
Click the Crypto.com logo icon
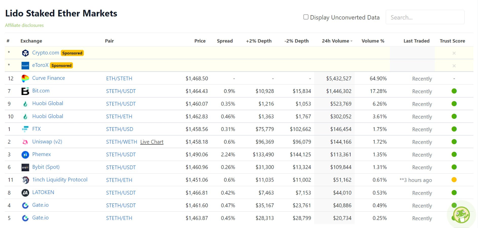pos(25,53)
